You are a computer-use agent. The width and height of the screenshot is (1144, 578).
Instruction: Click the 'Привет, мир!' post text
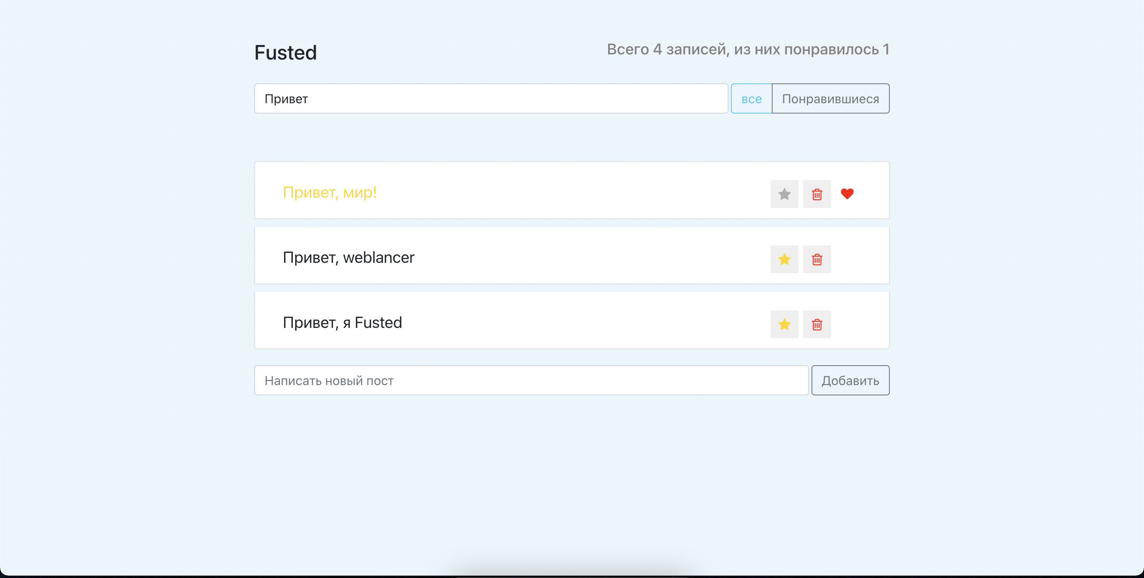(330, 192)
